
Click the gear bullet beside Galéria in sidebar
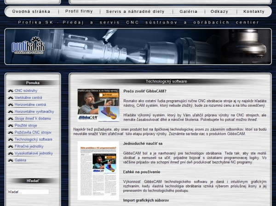11,160
